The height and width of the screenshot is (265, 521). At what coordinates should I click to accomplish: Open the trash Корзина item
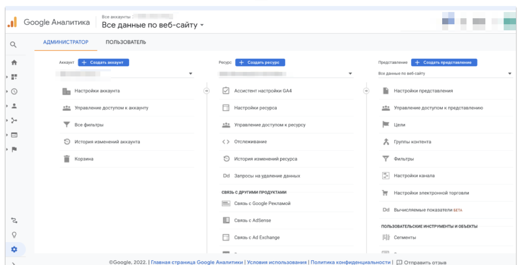83,159
